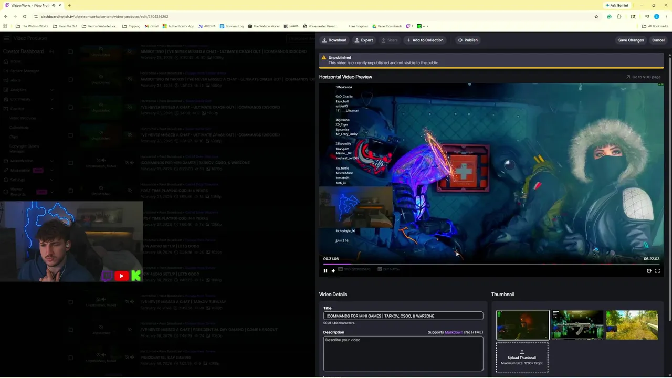Open the video player settings gear
The width and height of the screenshot is (672, 378).
[649, 271]
